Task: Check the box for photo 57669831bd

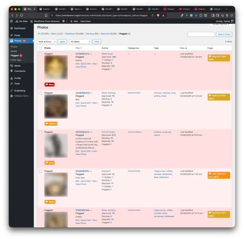Action: click(x=40, y=210)
